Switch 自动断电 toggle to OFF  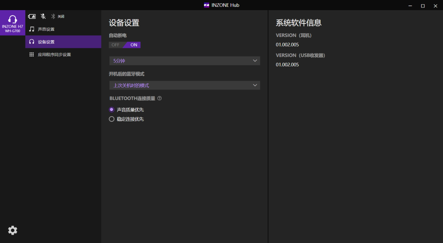tap(115, 45)
